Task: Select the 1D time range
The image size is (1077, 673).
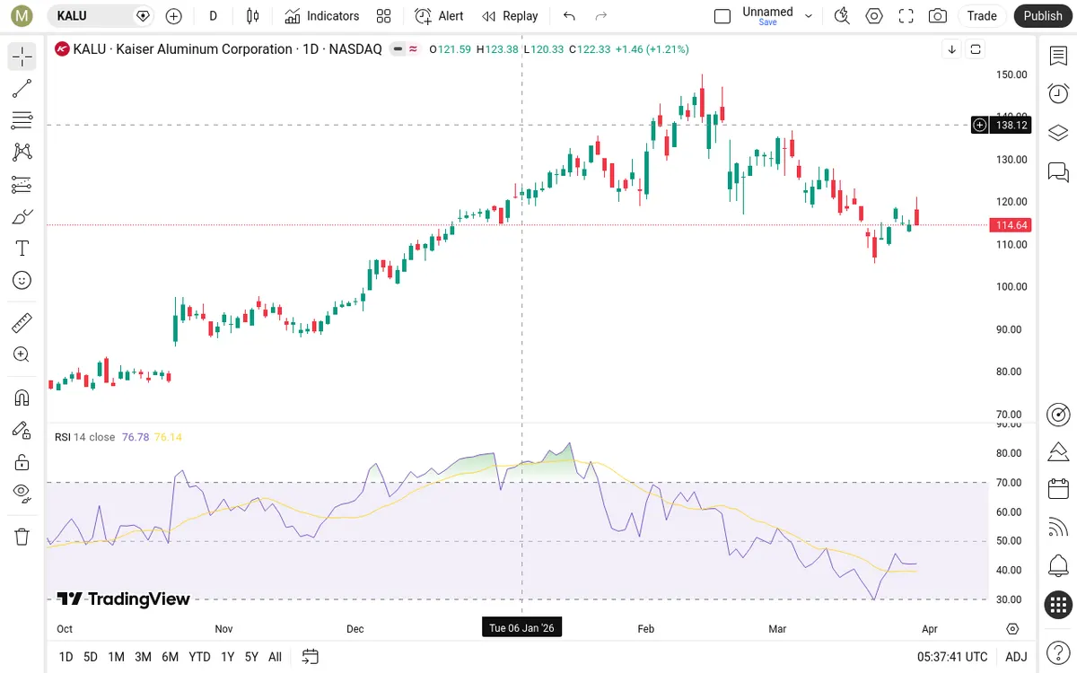Action: pos(66,657)
